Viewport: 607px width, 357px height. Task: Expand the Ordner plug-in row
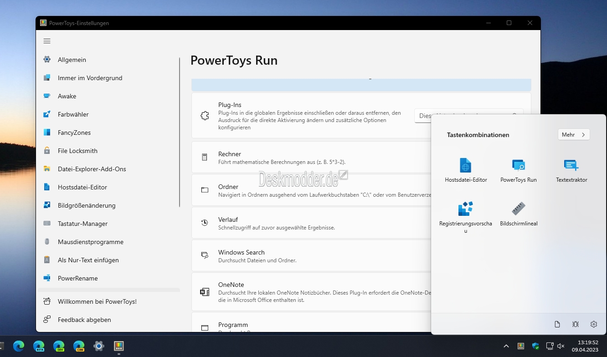311,190
